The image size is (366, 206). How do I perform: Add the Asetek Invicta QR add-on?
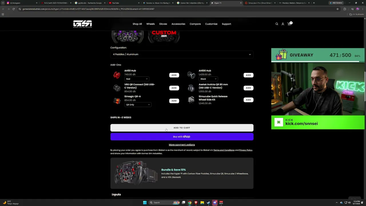coord(248,88)
